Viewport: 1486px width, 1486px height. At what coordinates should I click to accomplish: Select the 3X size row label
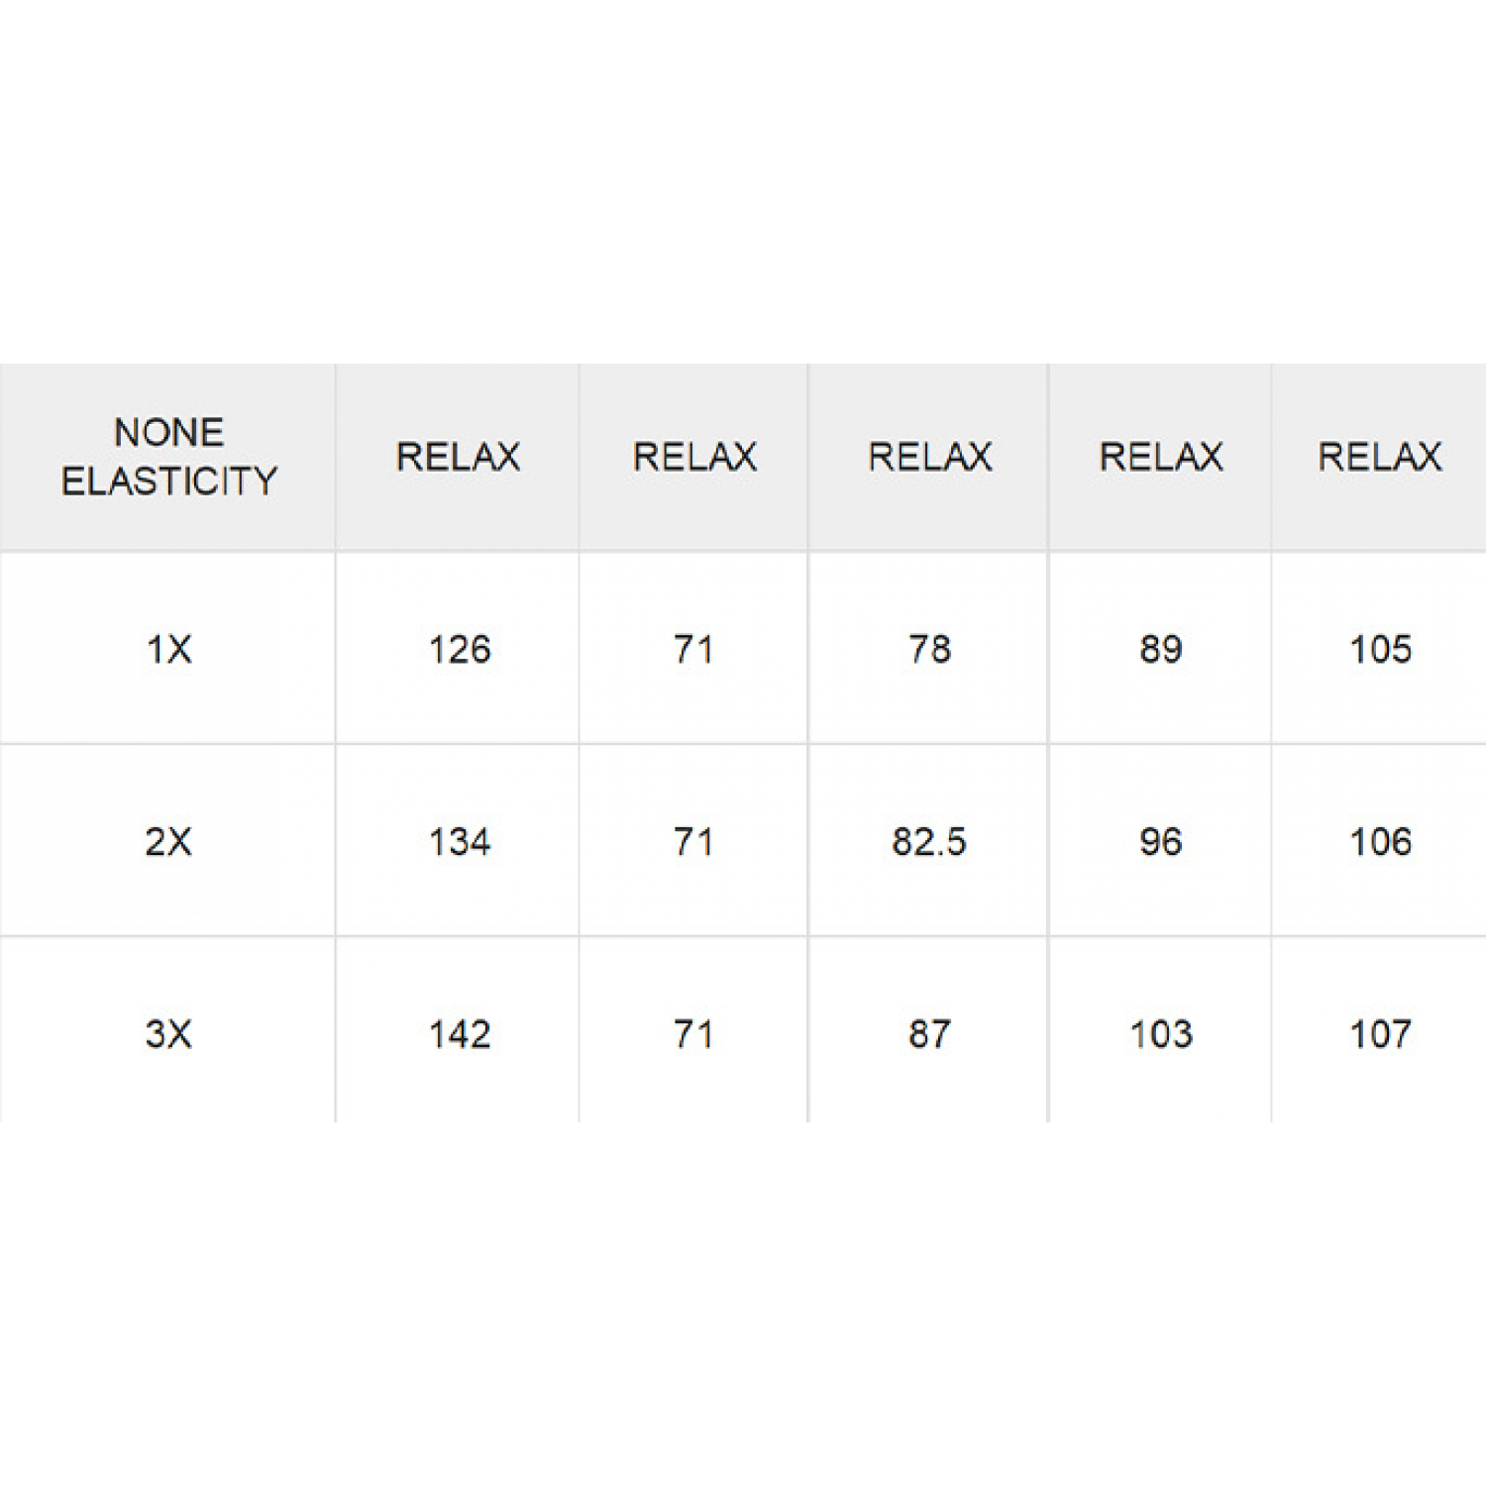pos(168,1034)
